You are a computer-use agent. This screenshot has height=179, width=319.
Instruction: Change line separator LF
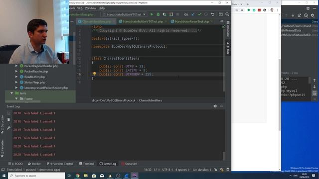[x=157, y=170]
